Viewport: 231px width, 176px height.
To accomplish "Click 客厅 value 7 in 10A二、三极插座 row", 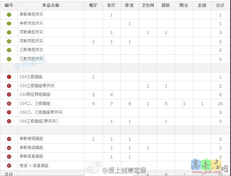I will coord(111,104).
